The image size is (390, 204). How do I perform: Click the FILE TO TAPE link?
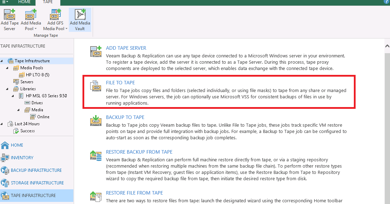pos(120,83)
